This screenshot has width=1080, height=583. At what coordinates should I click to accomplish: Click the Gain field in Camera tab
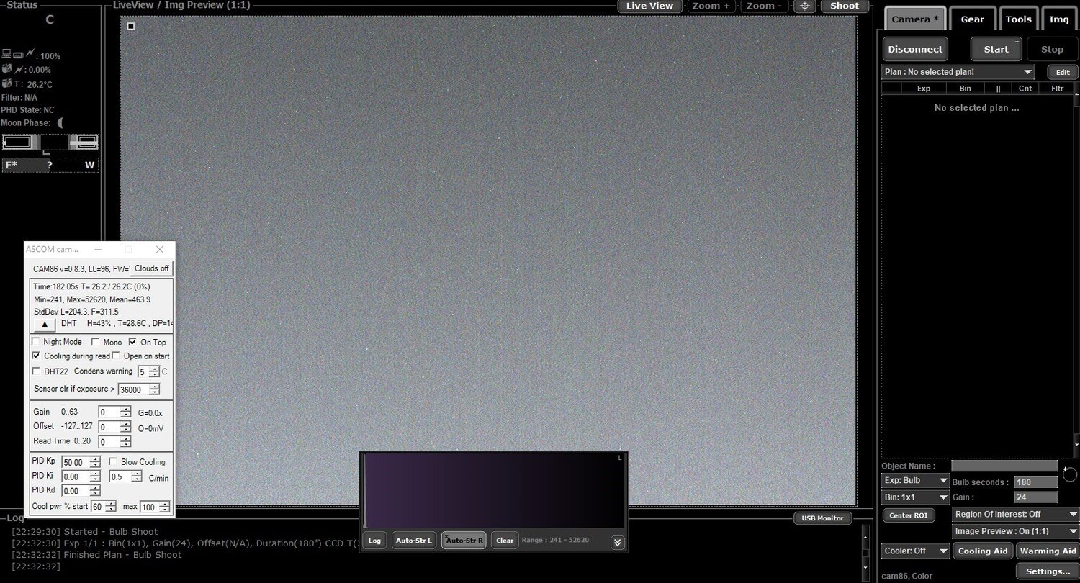click(1035, 497)
